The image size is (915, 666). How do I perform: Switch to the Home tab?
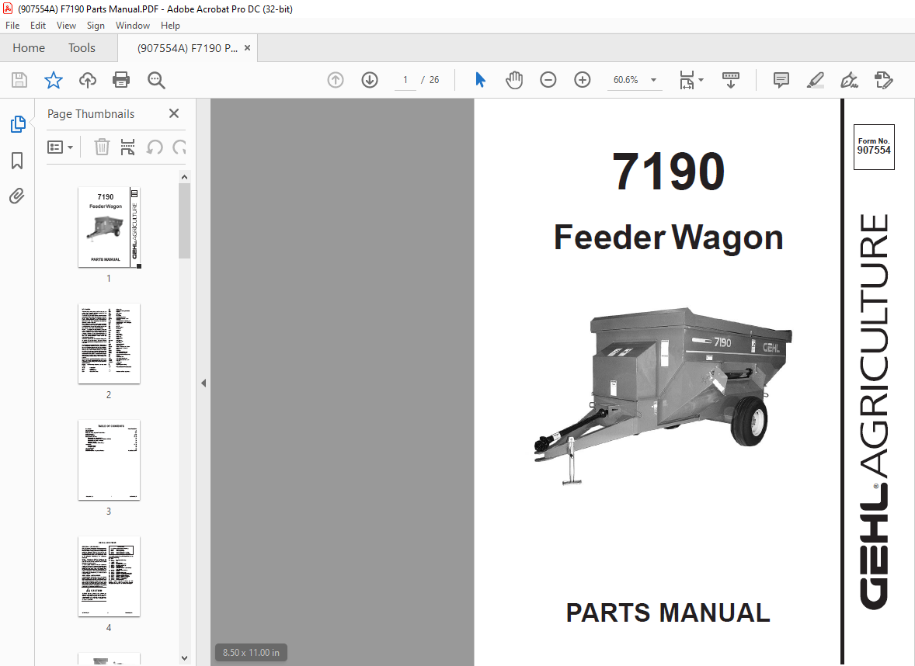tap(29, 48)
